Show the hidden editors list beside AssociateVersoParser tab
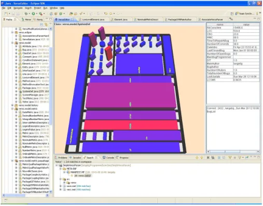The width and height of the screenshot is (263, 206). (x=231, y=19)
